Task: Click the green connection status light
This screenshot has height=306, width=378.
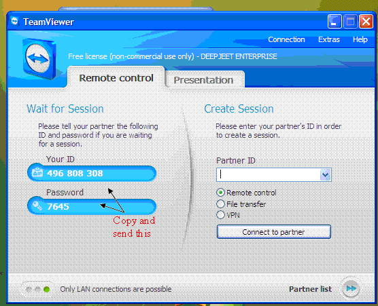Action: pyautogui.click(x=47, y=289)
